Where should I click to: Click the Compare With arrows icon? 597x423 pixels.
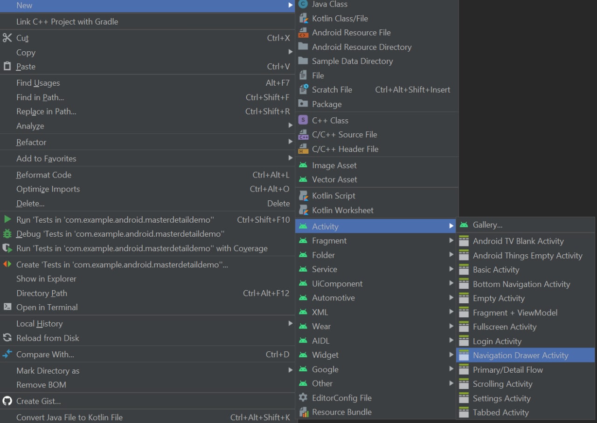pyautogui.click(x=7, y=354)
